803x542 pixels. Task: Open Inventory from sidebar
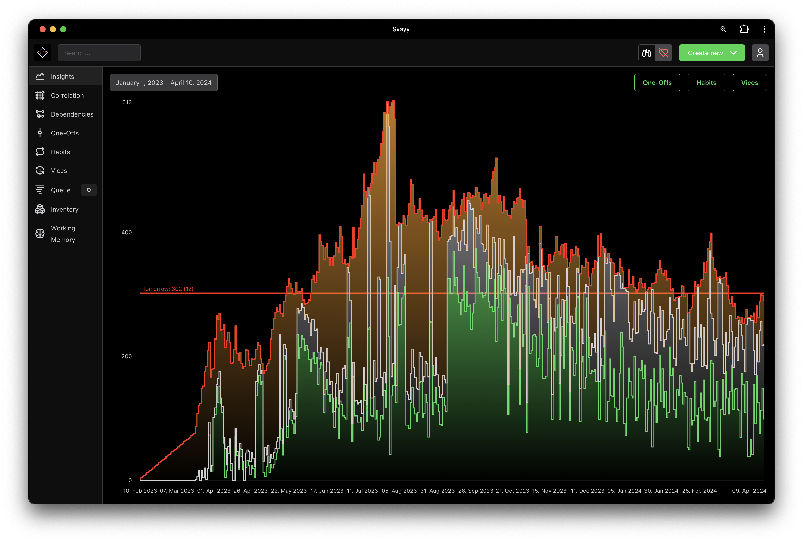[x=66, y=209]
